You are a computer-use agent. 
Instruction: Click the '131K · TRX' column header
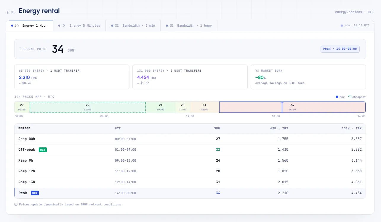tap(352, 128)
